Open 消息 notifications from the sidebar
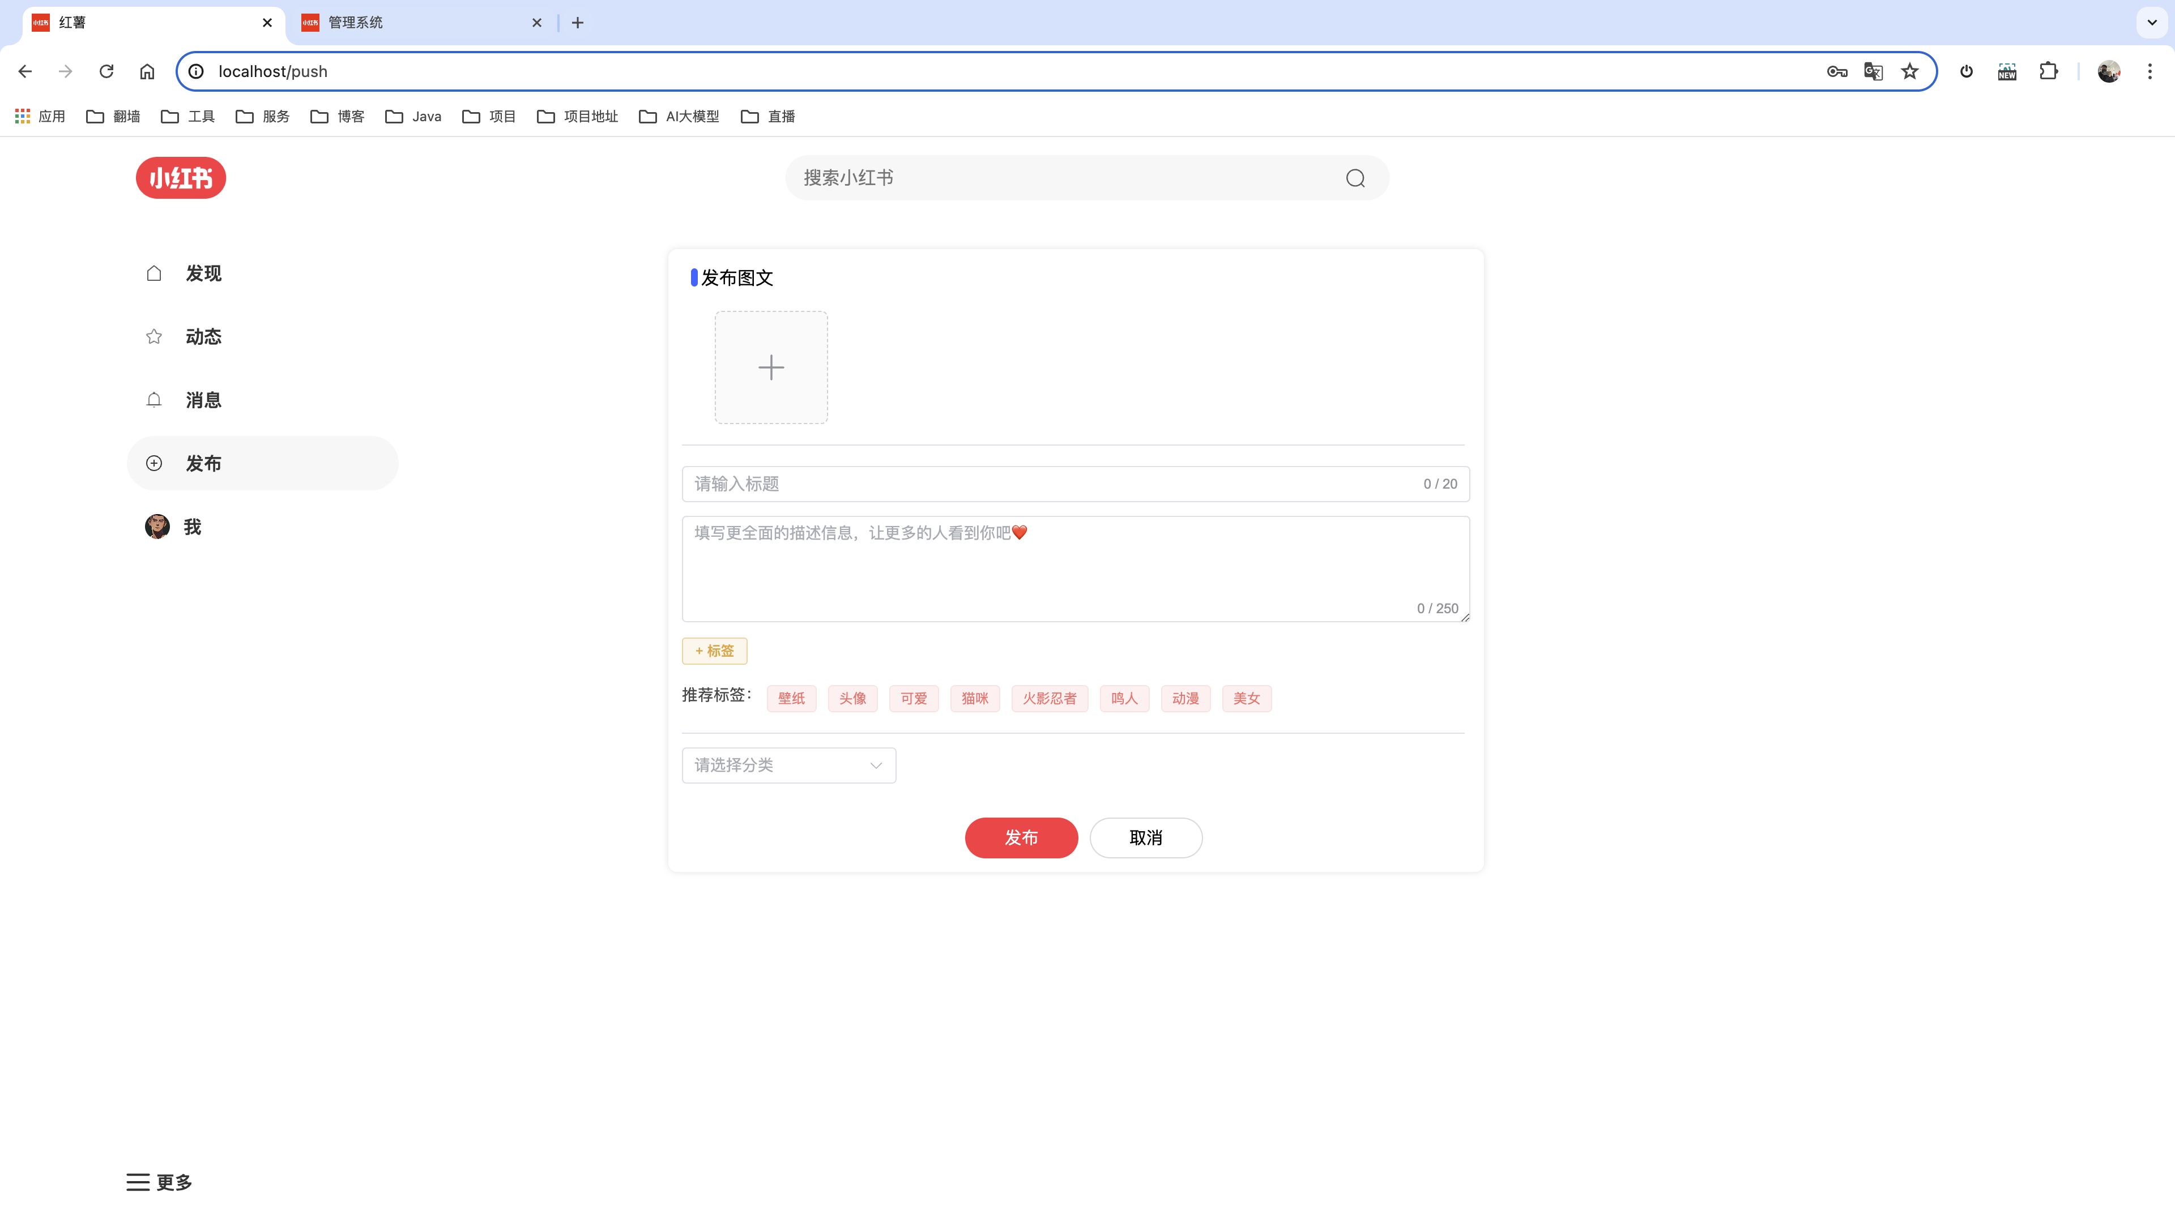The width and height of the screenshot is (2175, 1223). click(203, 400)
